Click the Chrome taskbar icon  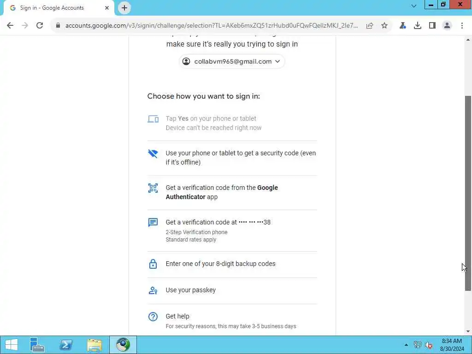[x=123, y=345]
